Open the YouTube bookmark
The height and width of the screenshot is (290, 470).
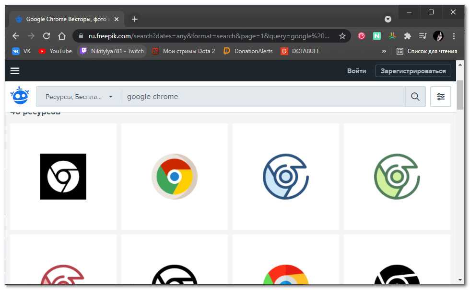point(55,51)
